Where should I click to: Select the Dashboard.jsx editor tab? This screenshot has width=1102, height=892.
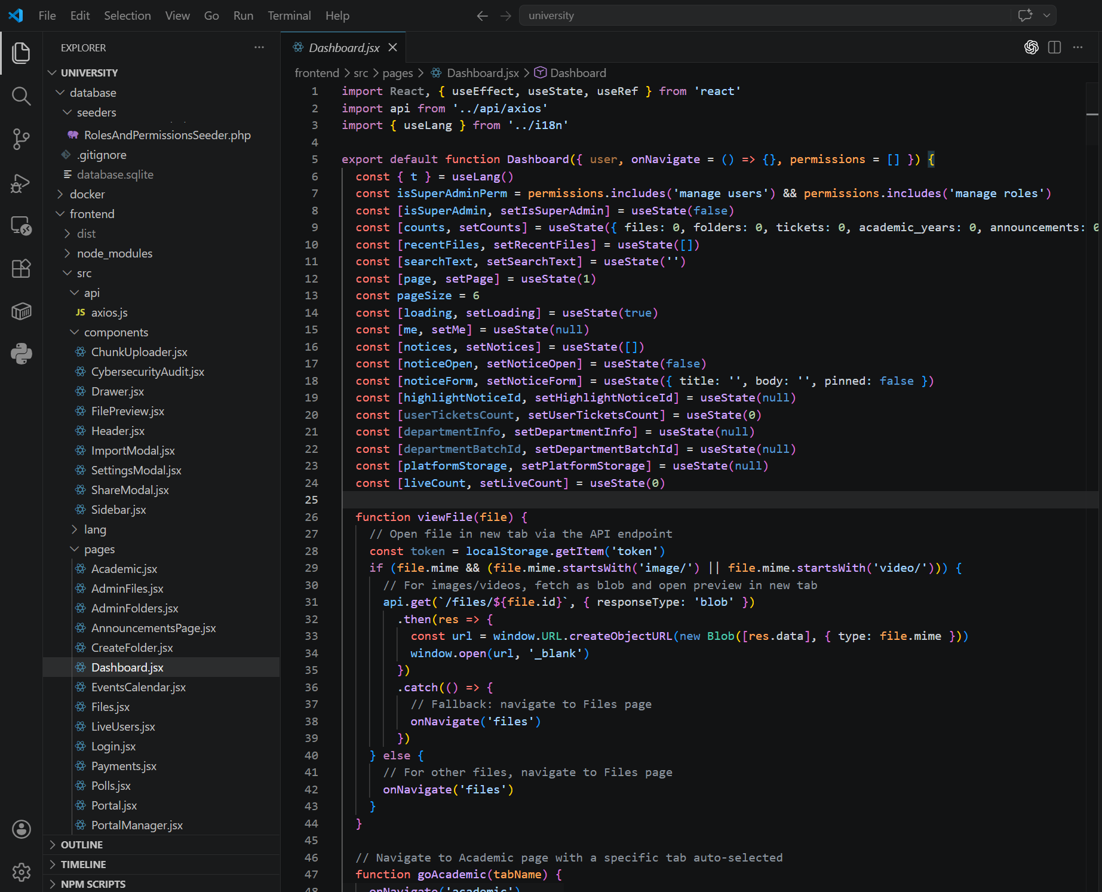pyautogui.click(x=343, y=47)
